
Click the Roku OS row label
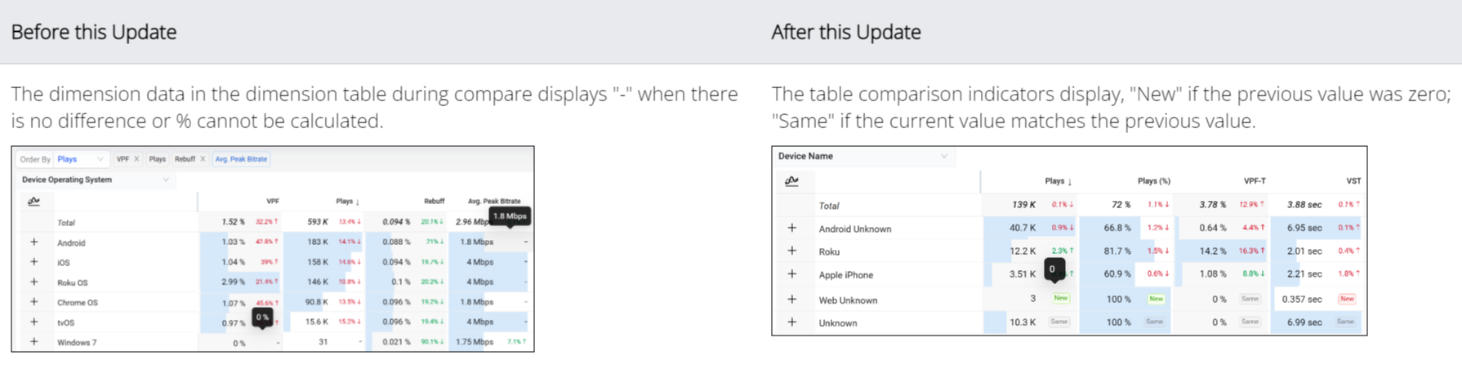click(x=72, y=282)
